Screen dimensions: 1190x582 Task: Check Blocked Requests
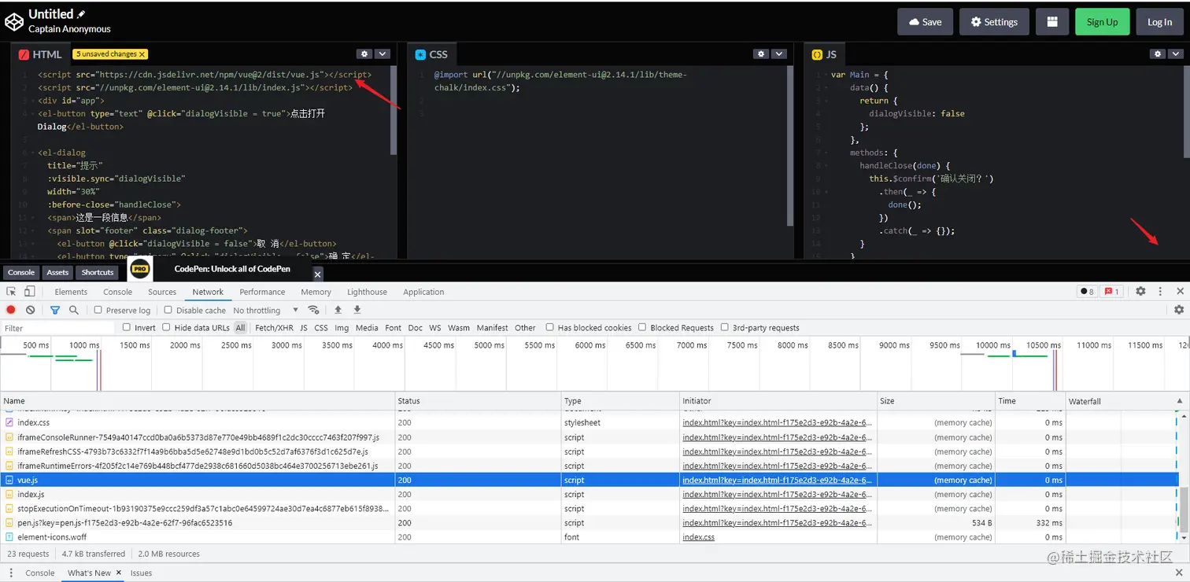[x=642, y=327]
